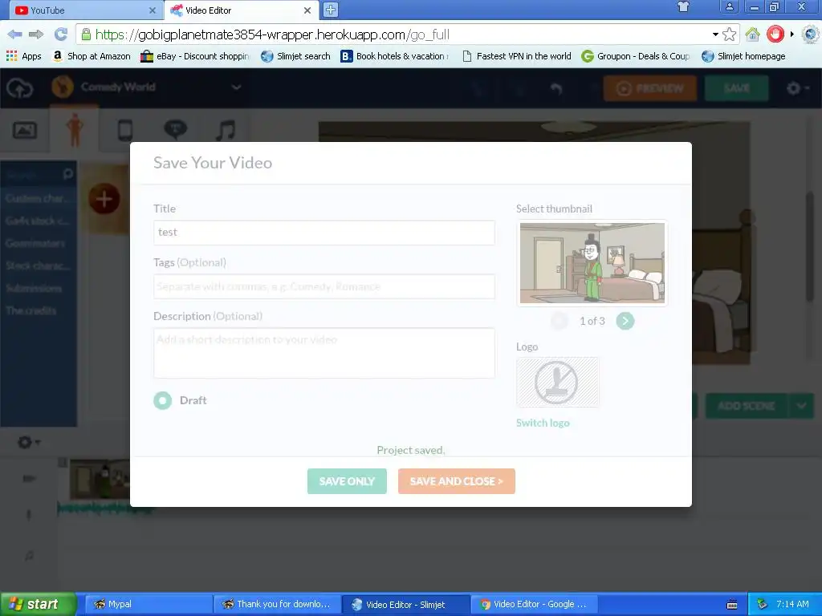
Task: Click the red stop-hand ad blocker icon
Action: click(775, 34)
